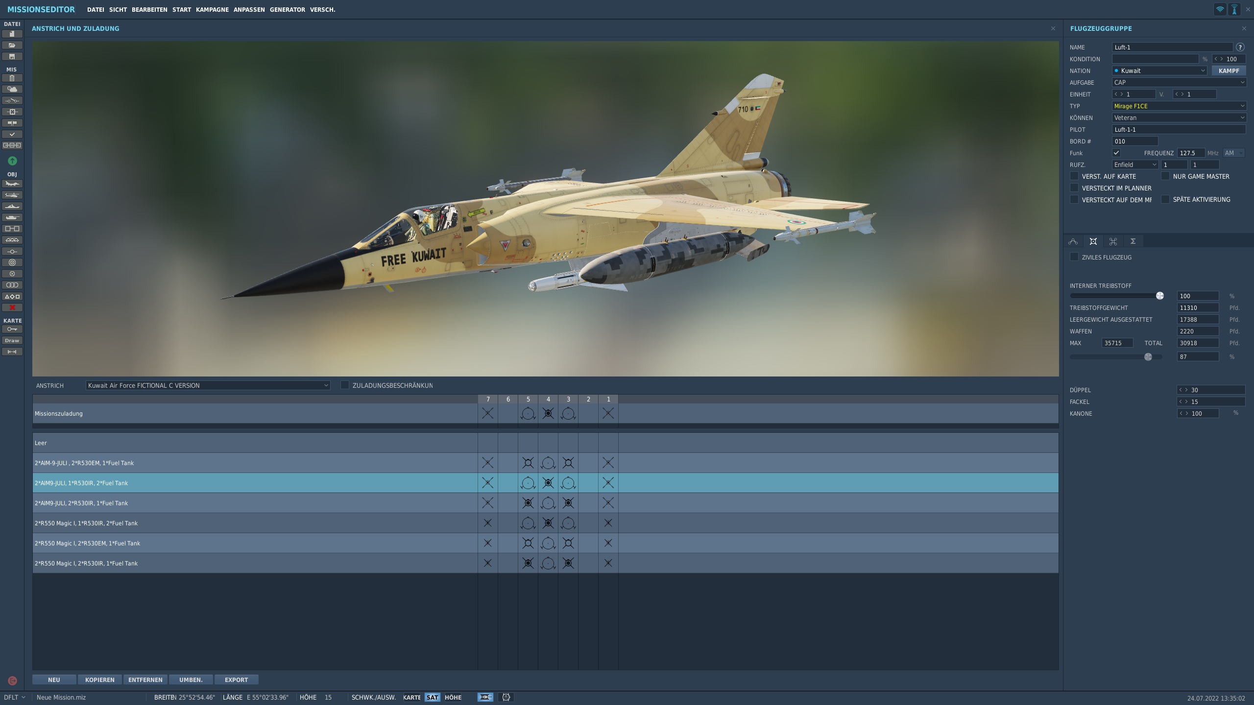Open the payload tab icon in aircraft group panel
The image size is (1254, 705).
tap(1093, 241)
